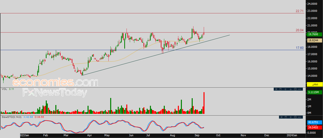323x138 pixels.
Task: Move the VOL panel down
Action: tap(290, 89)
